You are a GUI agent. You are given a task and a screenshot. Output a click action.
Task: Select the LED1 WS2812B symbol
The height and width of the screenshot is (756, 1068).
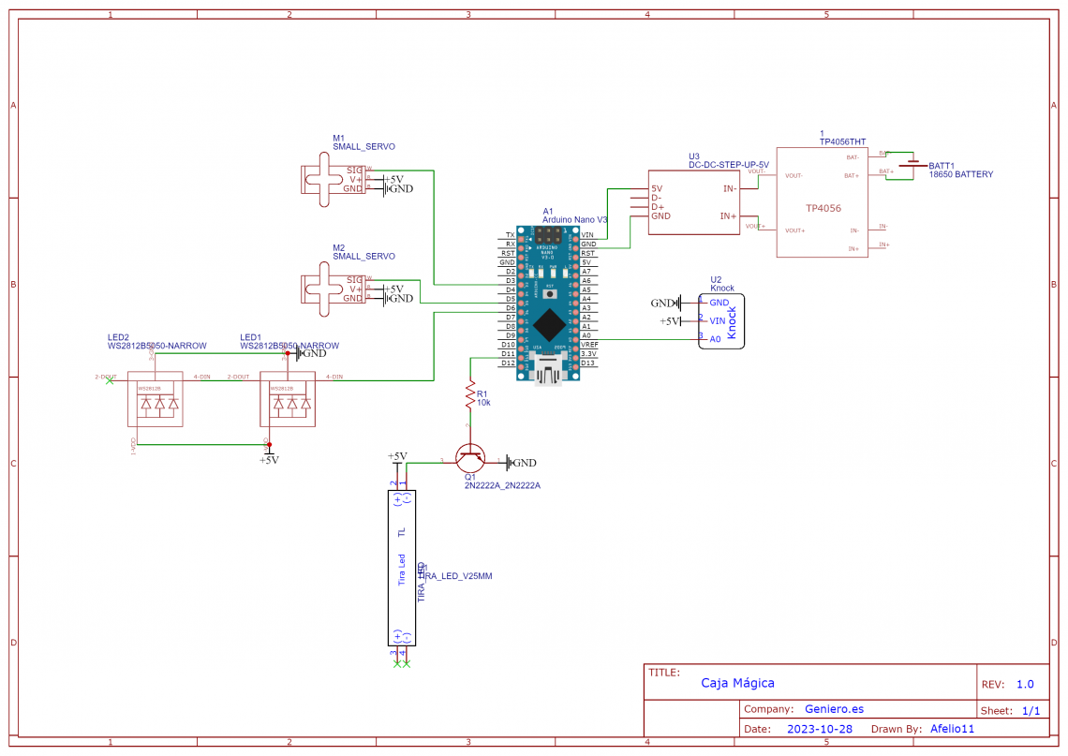288,398
